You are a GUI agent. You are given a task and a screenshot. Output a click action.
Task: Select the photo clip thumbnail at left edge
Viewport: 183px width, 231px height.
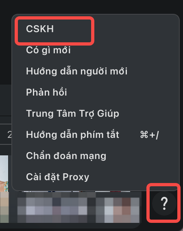tap(4, 174)
